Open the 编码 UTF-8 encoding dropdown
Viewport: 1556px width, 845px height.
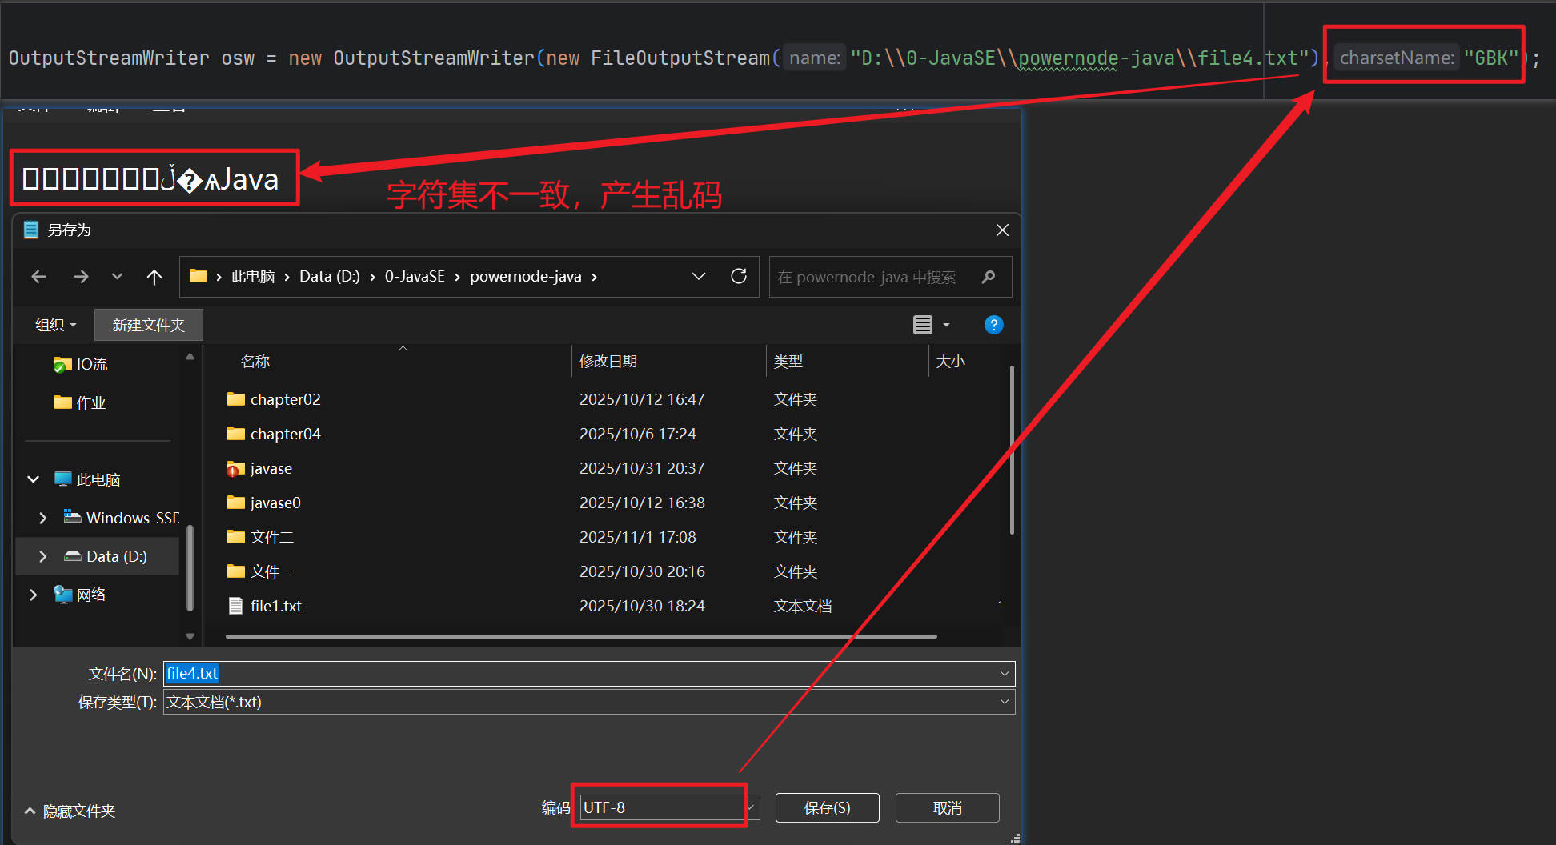(x=748, y=807)
